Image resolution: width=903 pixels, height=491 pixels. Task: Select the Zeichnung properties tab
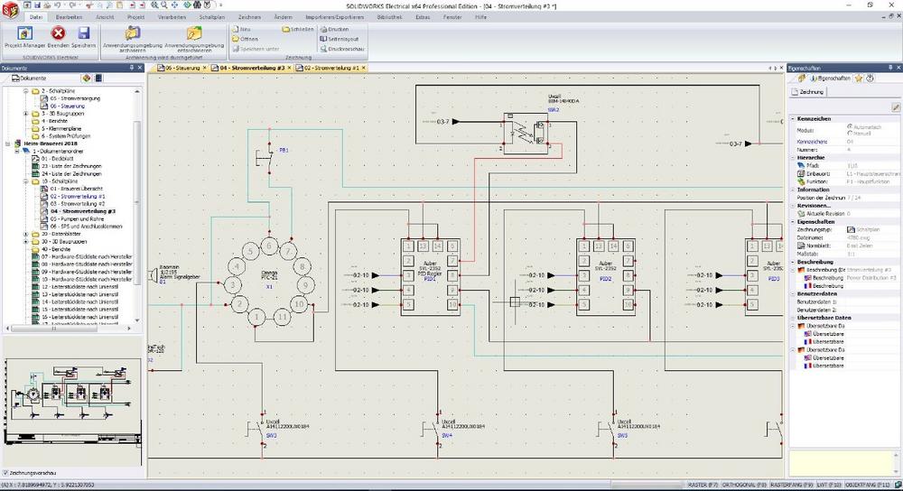pos(807,91)
